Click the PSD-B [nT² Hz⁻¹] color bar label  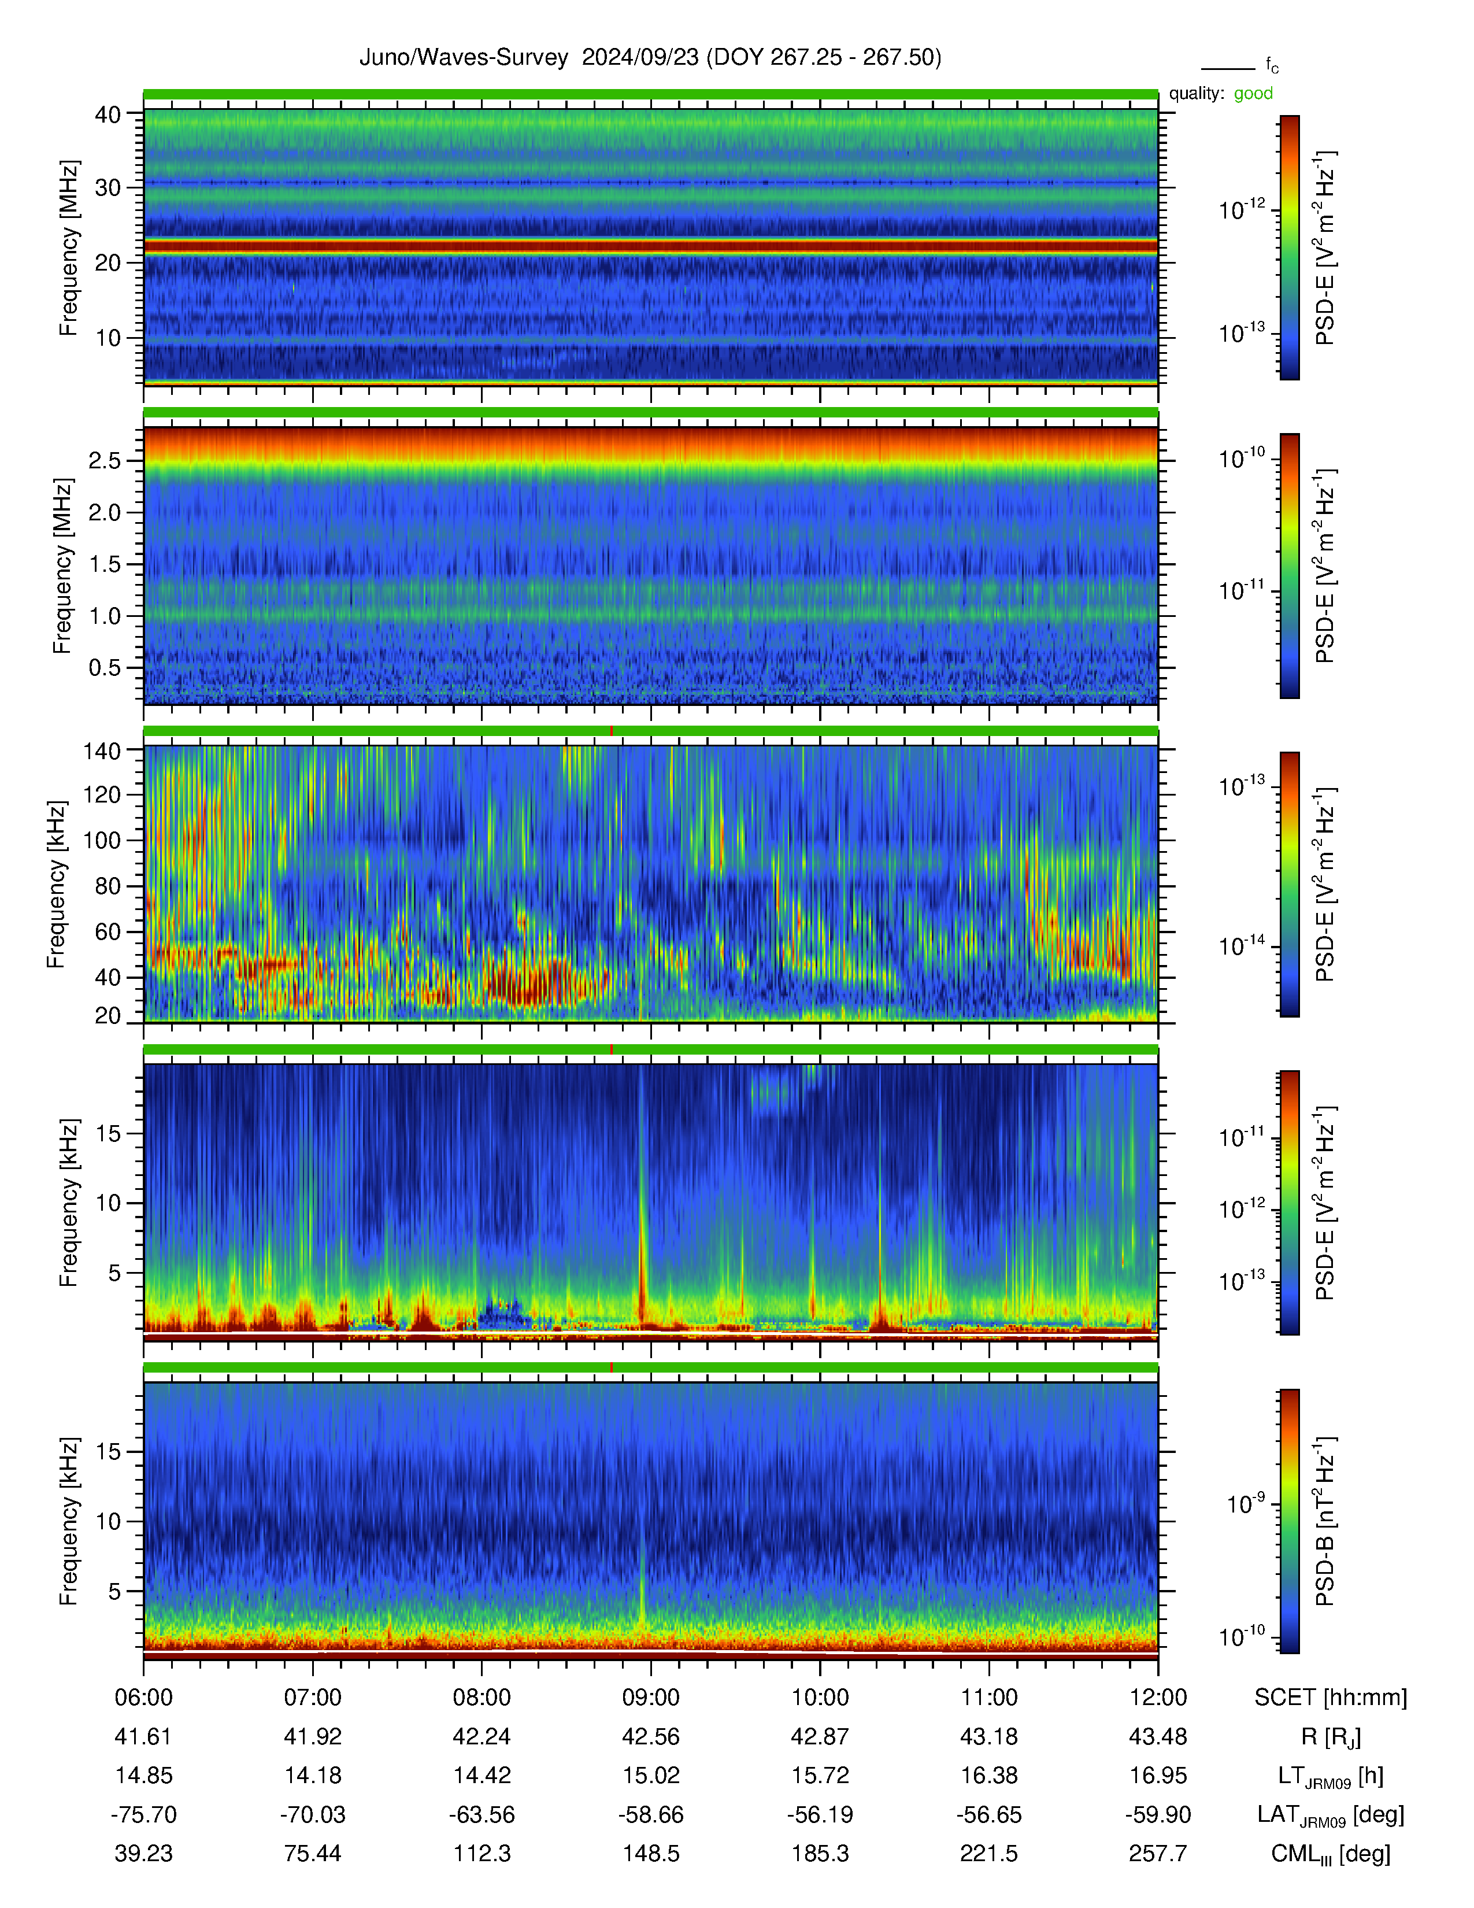1325,1521
